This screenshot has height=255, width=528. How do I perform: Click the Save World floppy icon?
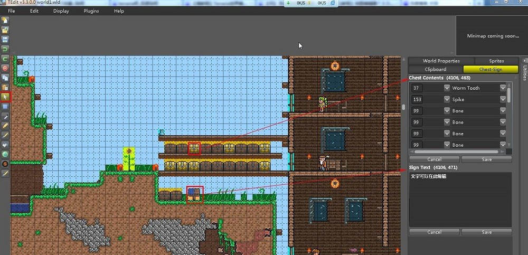5,40
